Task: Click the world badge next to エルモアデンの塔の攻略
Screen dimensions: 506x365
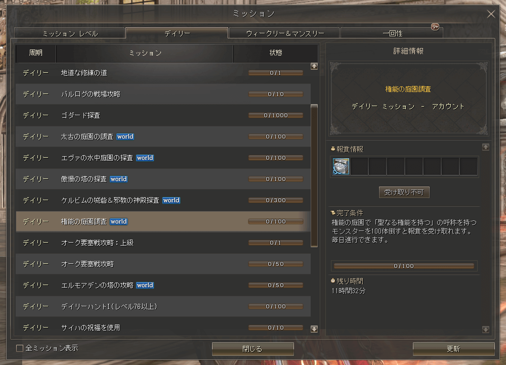Action: 145,285
